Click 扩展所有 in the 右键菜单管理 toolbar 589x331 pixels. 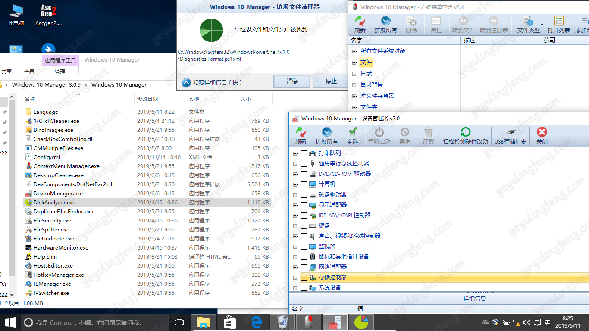385,25
